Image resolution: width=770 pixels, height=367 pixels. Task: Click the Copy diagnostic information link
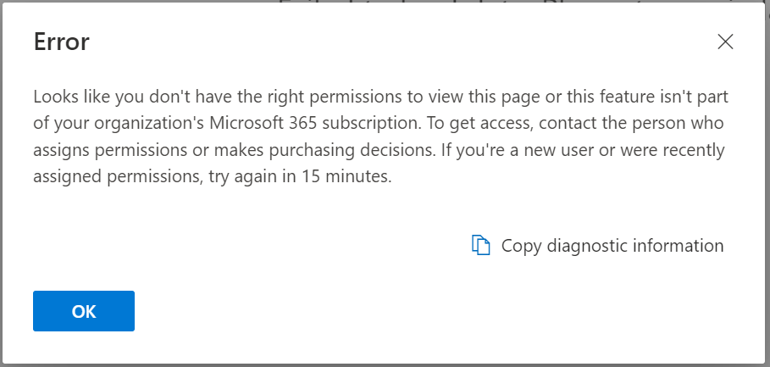(x=612, y=246)
